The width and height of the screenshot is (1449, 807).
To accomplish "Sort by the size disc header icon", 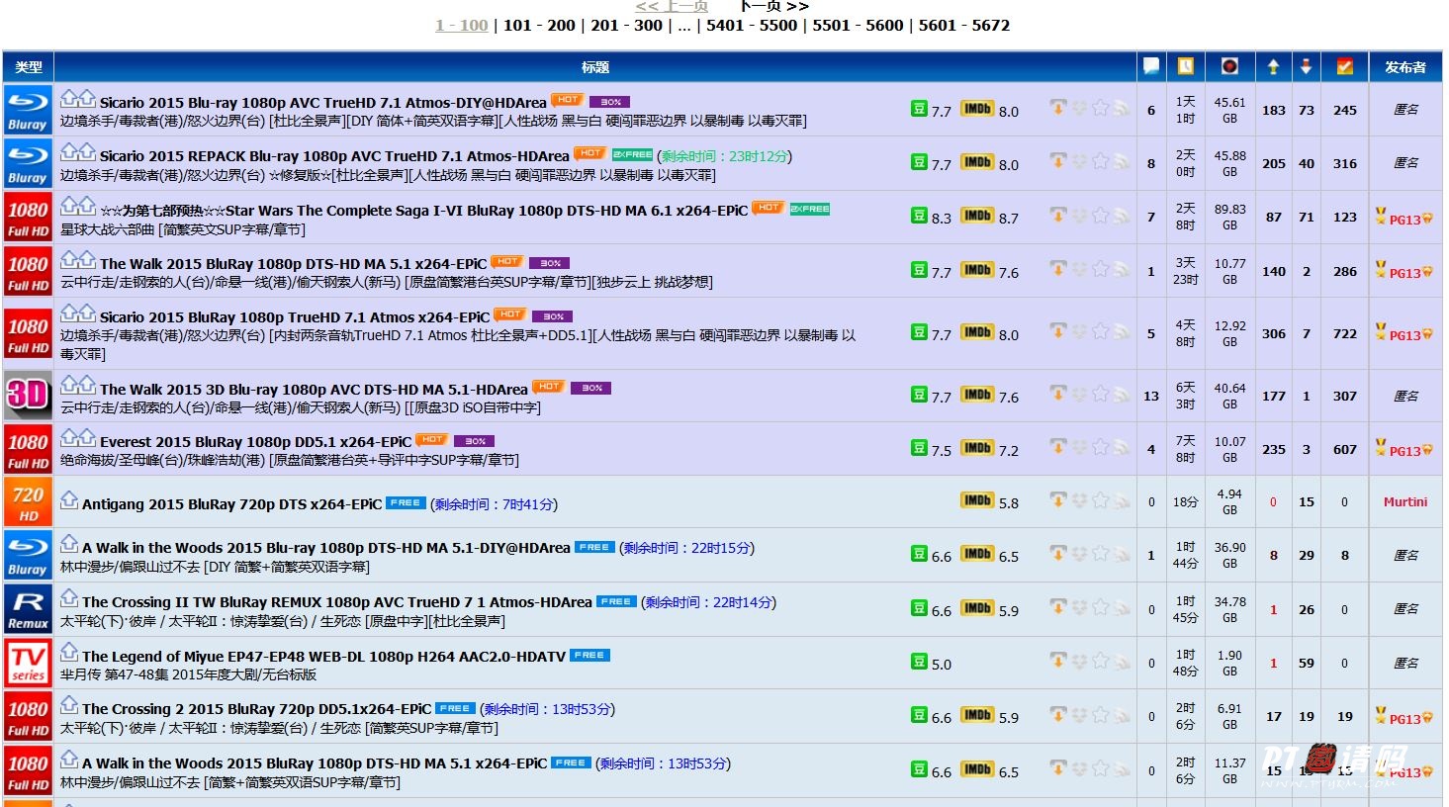I will click(1229, 66).
